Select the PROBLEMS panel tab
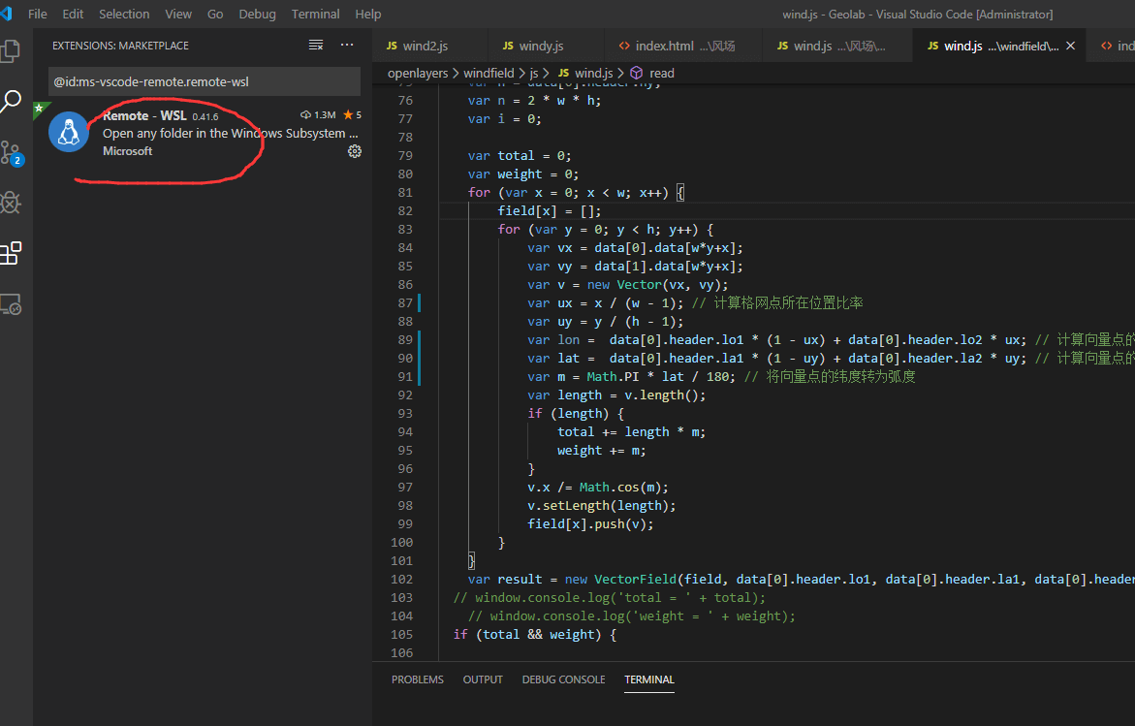Screen dimensions: 1135x726 417,679
